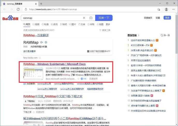Close the rammap browser tab
The height and width of the screenshot is (126, 178).
[x=36, y=4]
